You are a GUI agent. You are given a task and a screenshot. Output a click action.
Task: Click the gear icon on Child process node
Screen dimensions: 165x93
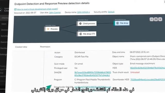[x=80, y=24]
